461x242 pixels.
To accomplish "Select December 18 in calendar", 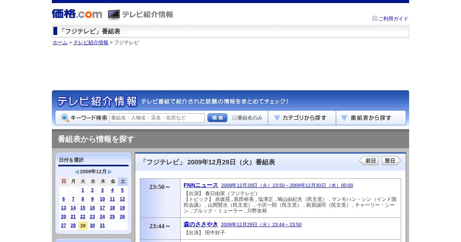I will (x=112, y=208).
